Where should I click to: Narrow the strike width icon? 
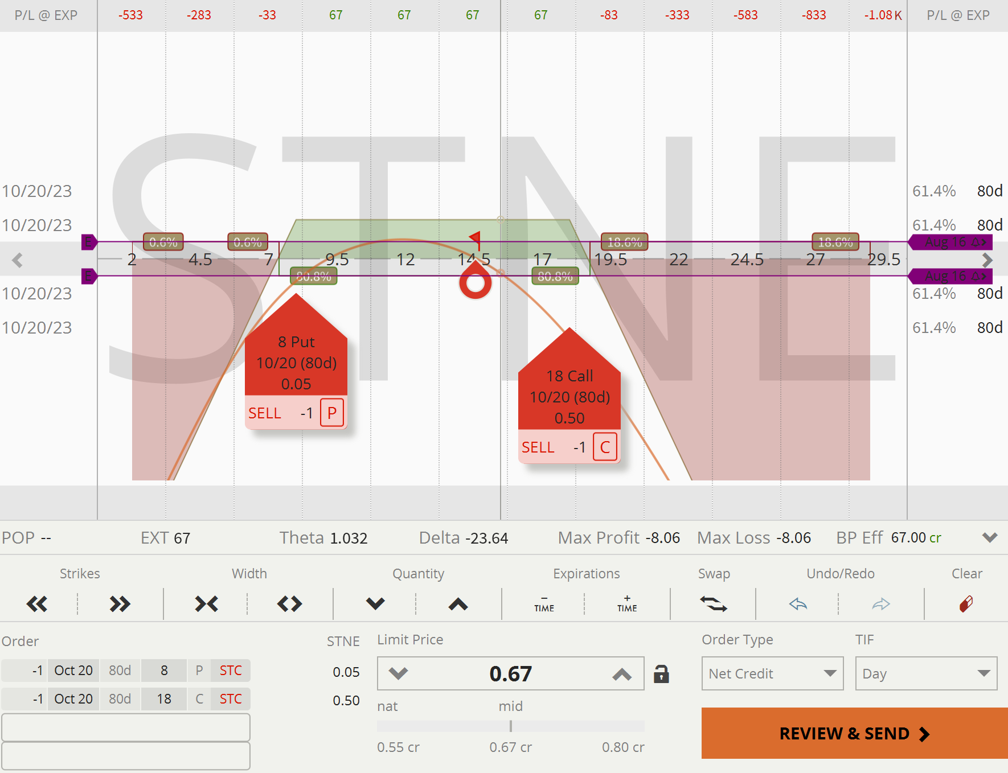[x=206, y=604]
